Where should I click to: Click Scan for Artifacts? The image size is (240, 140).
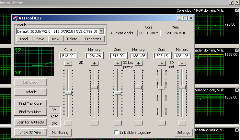click(30, 122)
